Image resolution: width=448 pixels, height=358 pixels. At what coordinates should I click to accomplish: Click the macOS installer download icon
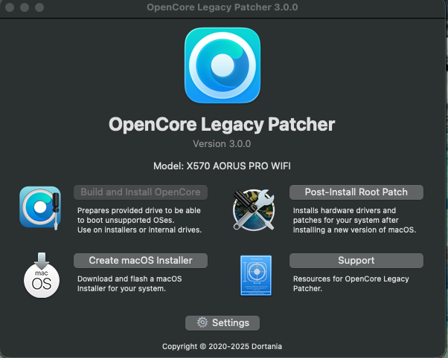tap(42, 276)
